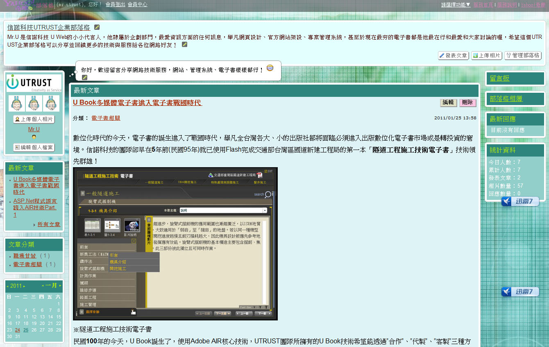The image size is (549, 347).
Task: Click the caption ※隧道工程施工技術電子書
Action: click(x=112, y=329)
